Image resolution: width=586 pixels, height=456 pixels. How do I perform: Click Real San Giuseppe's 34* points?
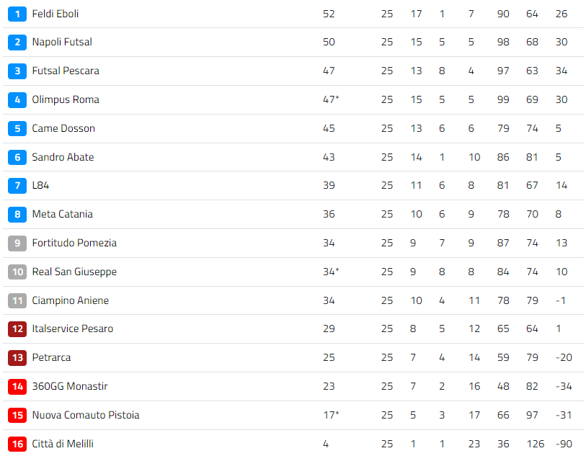[331, 272]
